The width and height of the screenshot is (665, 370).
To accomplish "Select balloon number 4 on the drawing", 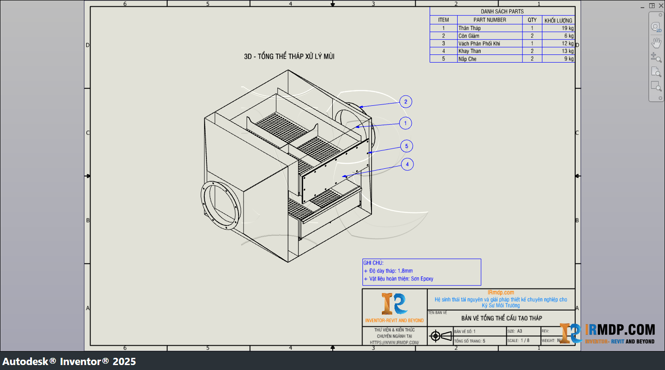I will click(407, 164).
